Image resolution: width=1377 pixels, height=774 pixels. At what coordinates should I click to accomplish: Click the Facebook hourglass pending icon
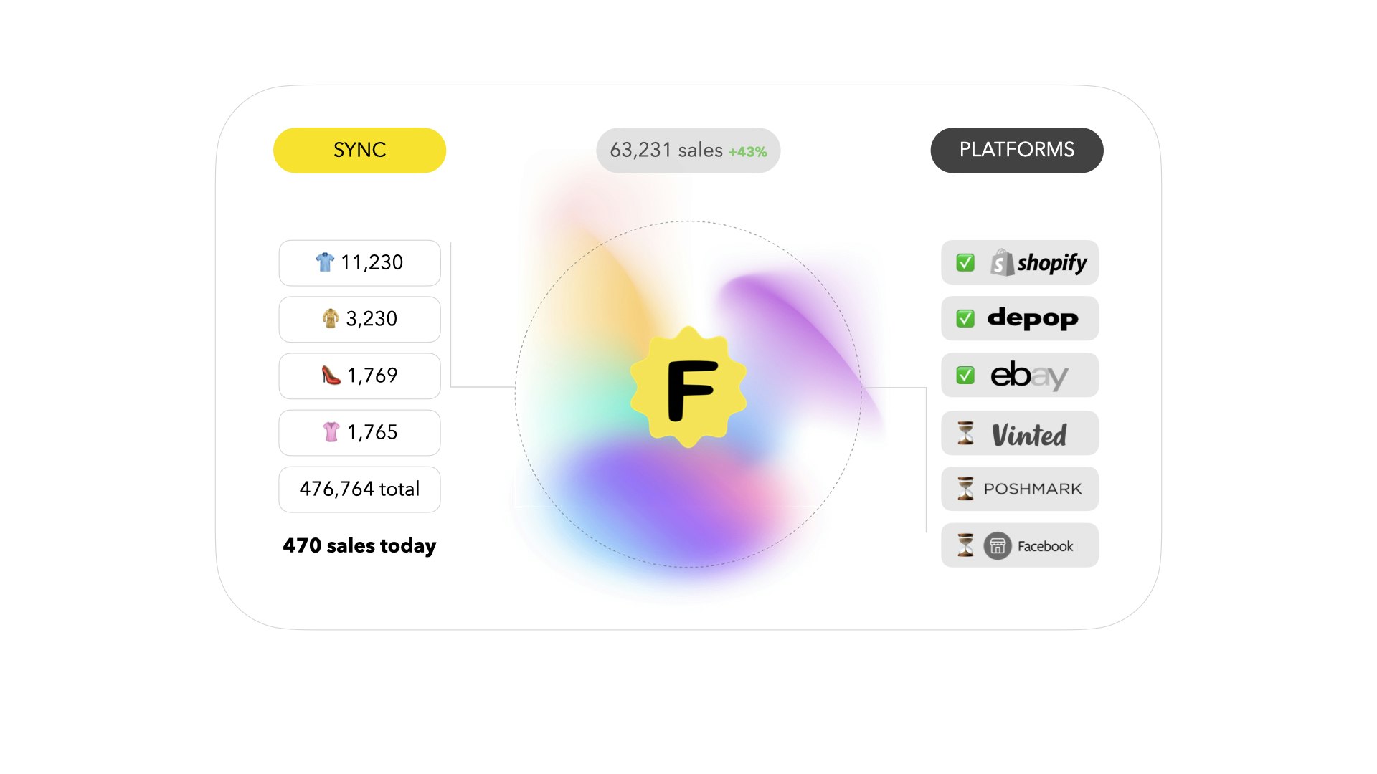coord(966,545)
